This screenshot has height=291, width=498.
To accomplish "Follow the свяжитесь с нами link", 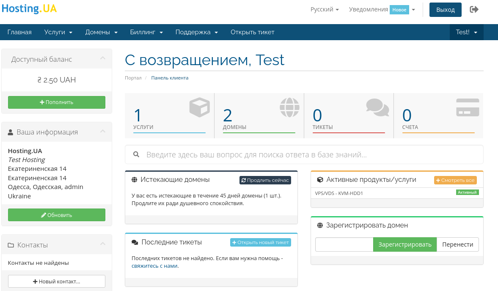I will (x=155, y=266).
